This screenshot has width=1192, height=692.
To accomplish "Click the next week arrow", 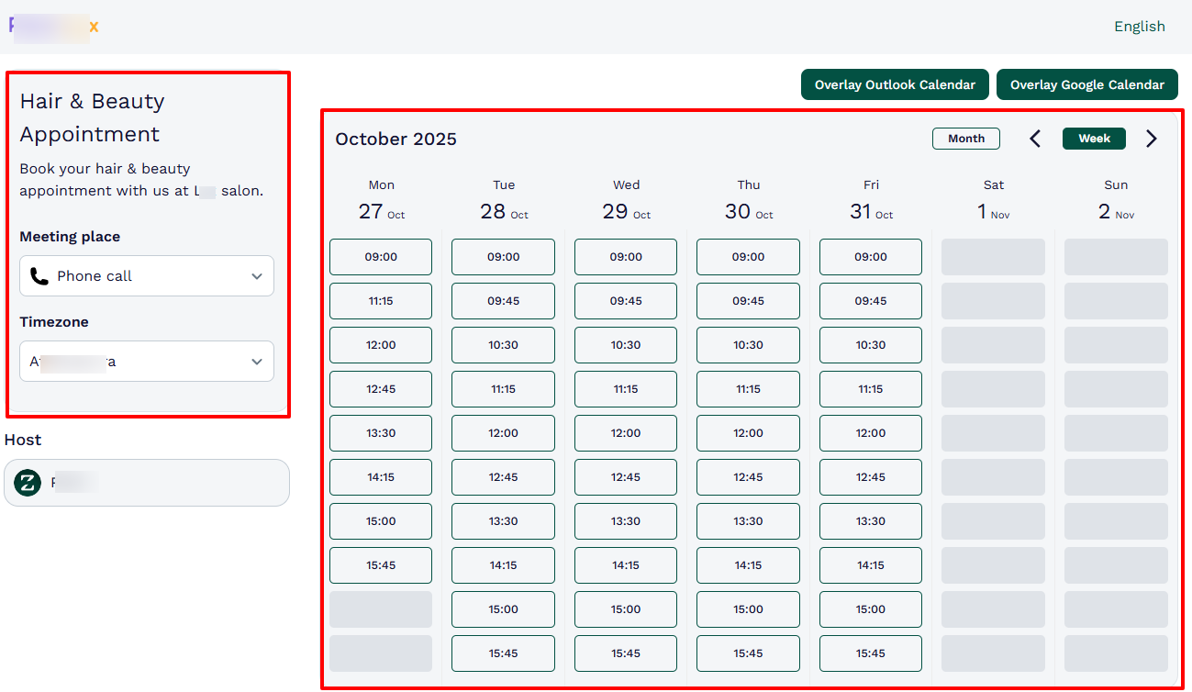I will tap(1152, 138).
